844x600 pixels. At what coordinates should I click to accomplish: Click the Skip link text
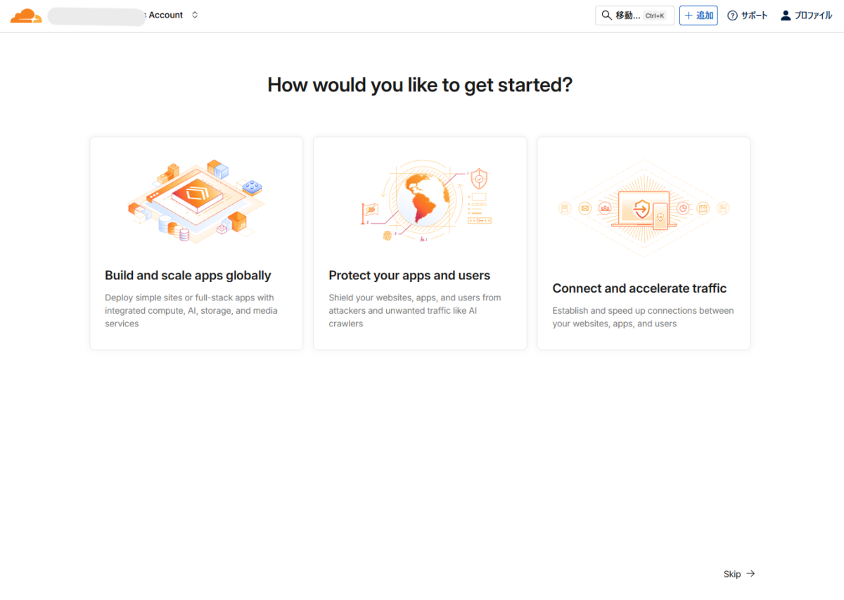[x=732, y=574]
